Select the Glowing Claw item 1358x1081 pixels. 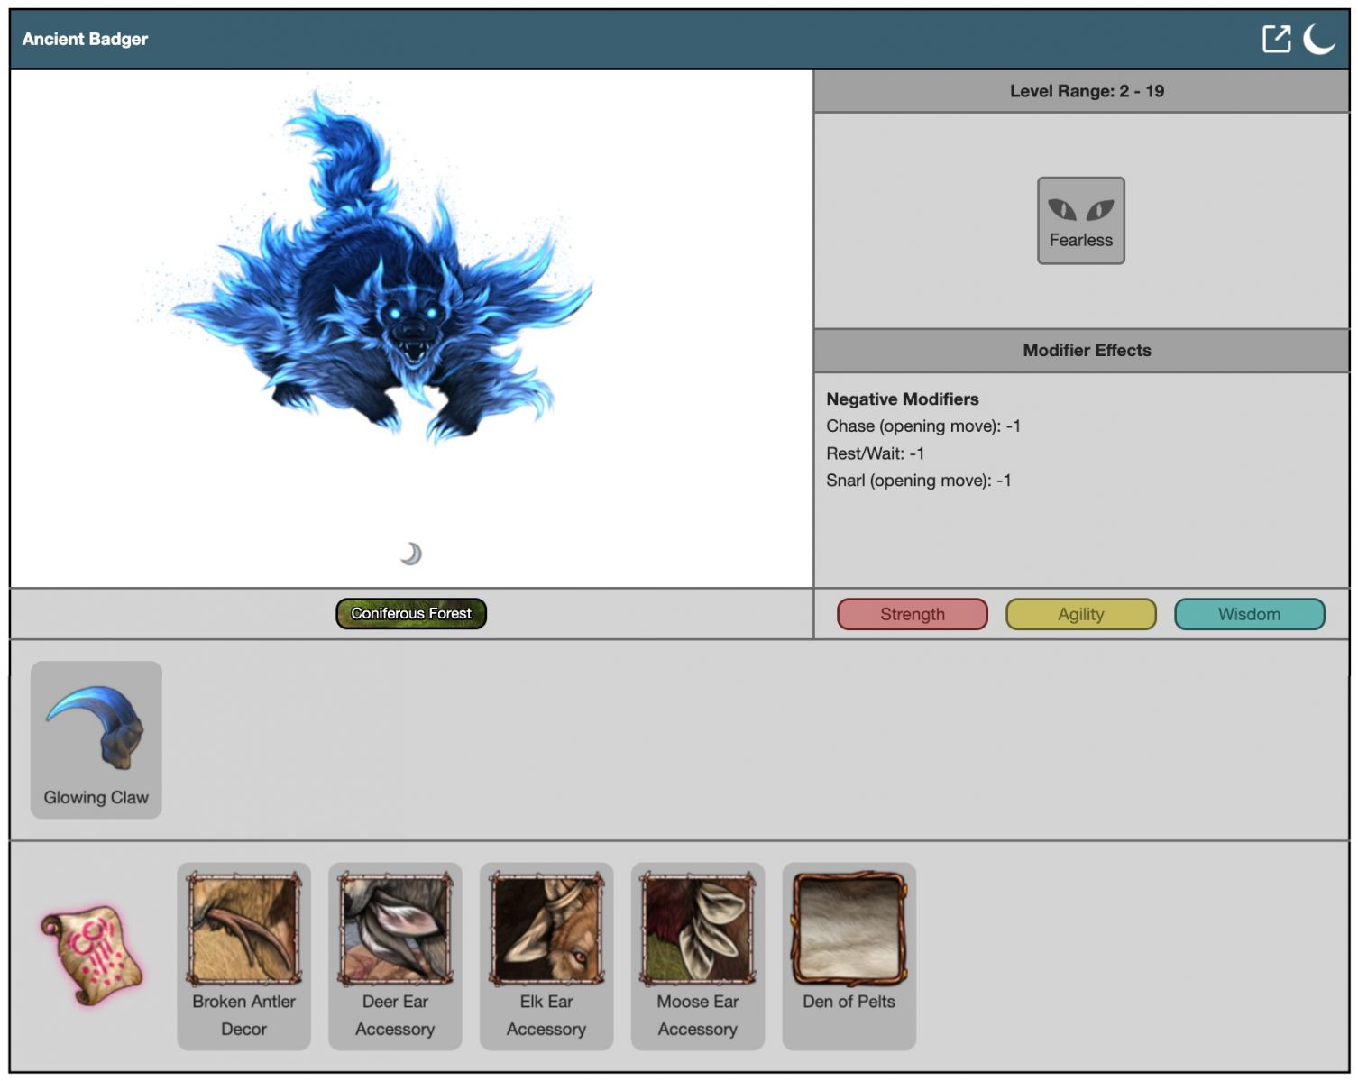click(x=96, y=739)
